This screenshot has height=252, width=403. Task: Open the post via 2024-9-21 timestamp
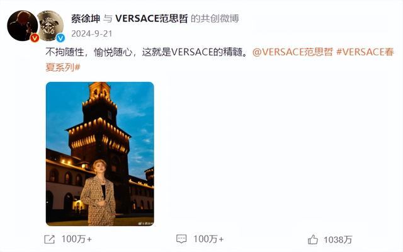91,33
